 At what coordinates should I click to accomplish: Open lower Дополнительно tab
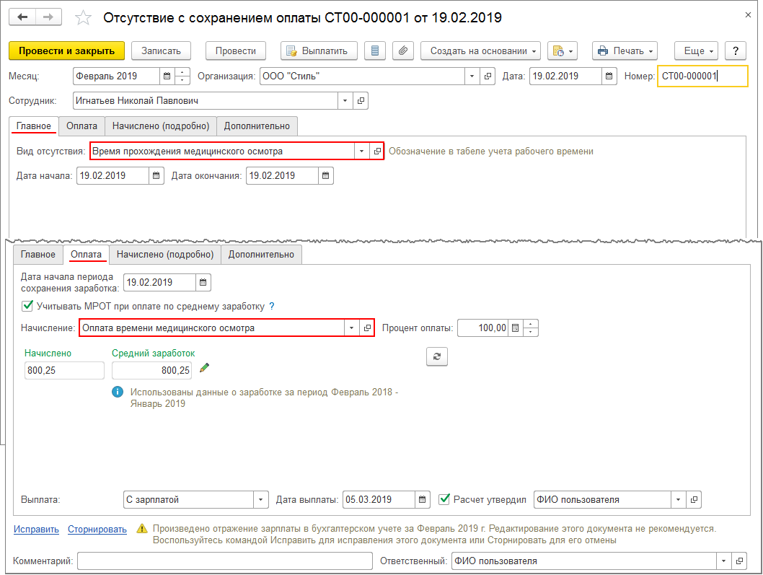[x=261, y=254]
